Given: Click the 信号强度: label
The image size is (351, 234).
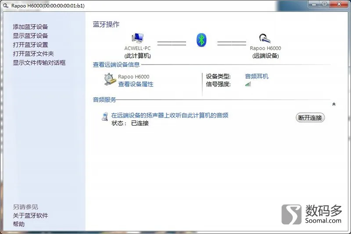Looking at the screenshot, I should (x=218, y=84).
